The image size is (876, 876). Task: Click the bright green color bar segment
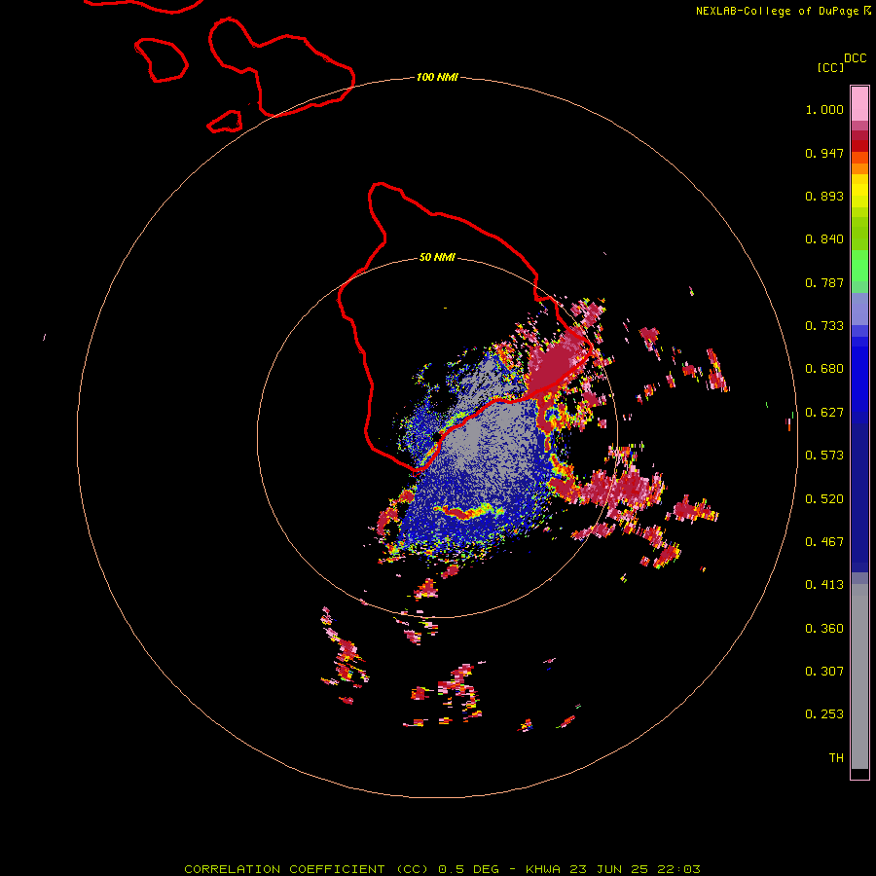(x=859, y=266)
